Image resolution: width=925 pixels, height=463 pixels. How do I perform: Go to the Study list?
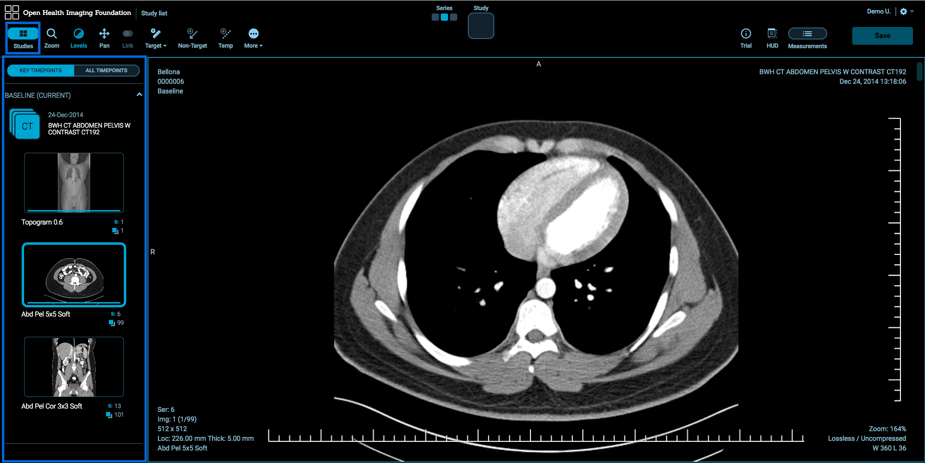click(154, 13)
